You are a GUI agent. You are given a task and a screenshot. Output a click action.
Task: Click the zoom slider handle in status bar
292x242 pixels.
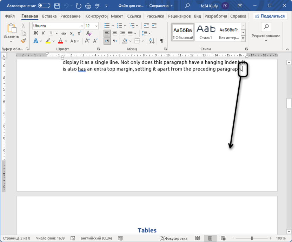coord(251,238)
